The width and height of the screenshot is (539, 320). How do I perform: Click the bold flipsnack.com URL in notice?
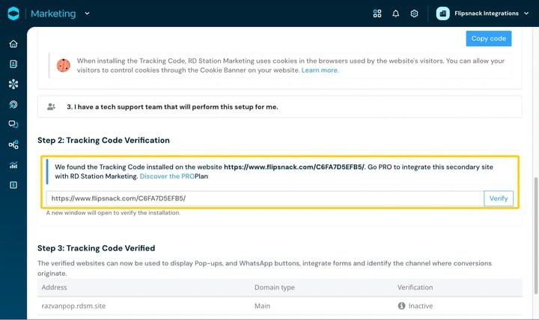pyautogui.click(x=294, y=167)
